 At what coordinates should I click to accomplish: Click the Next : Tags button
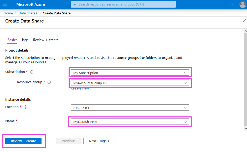point(99,141)
